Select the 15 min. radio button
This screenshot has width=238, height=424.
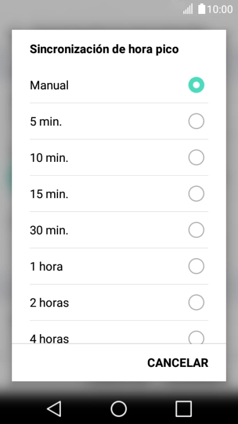(196, 194)
